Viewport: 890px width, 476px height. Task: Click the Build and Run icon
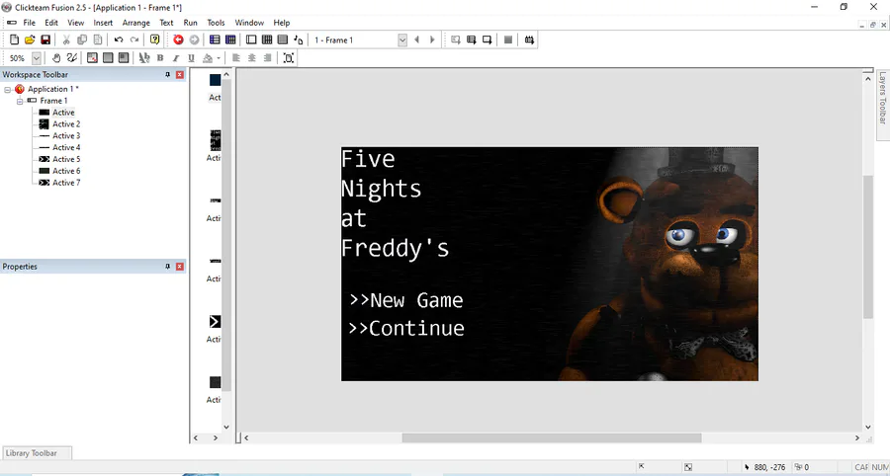pos(530,40)
